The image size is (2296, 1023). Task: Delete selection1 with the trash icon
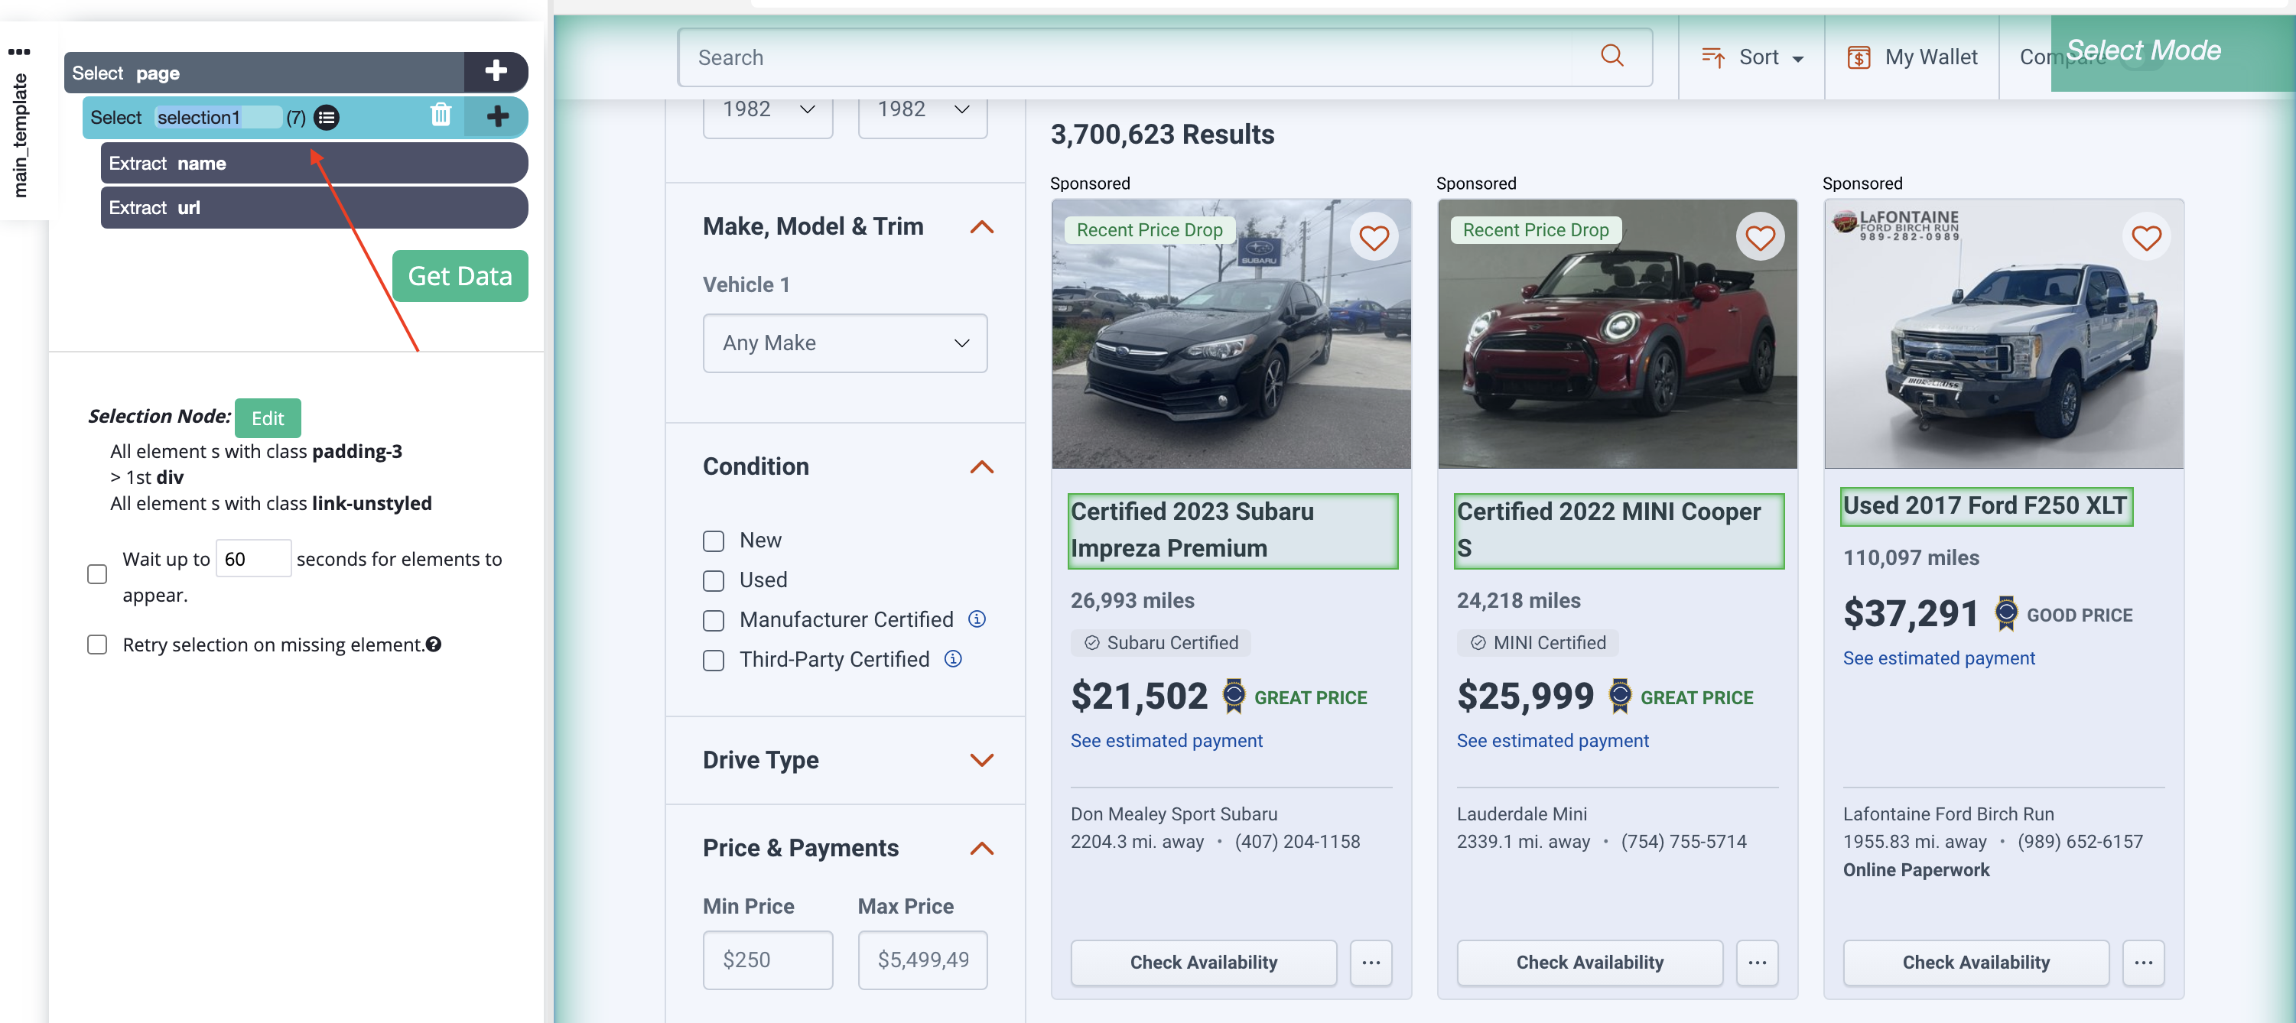tap(441, 115)
